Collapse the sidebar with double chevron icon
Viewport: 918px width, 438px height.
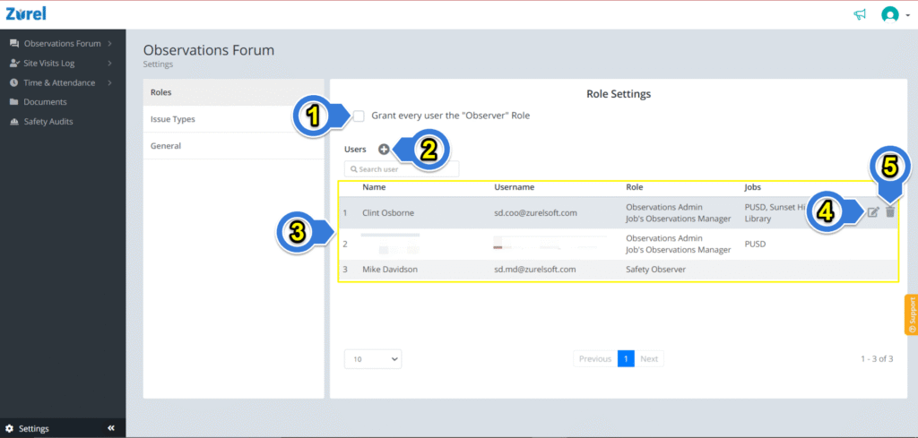(x=111, y=428)
